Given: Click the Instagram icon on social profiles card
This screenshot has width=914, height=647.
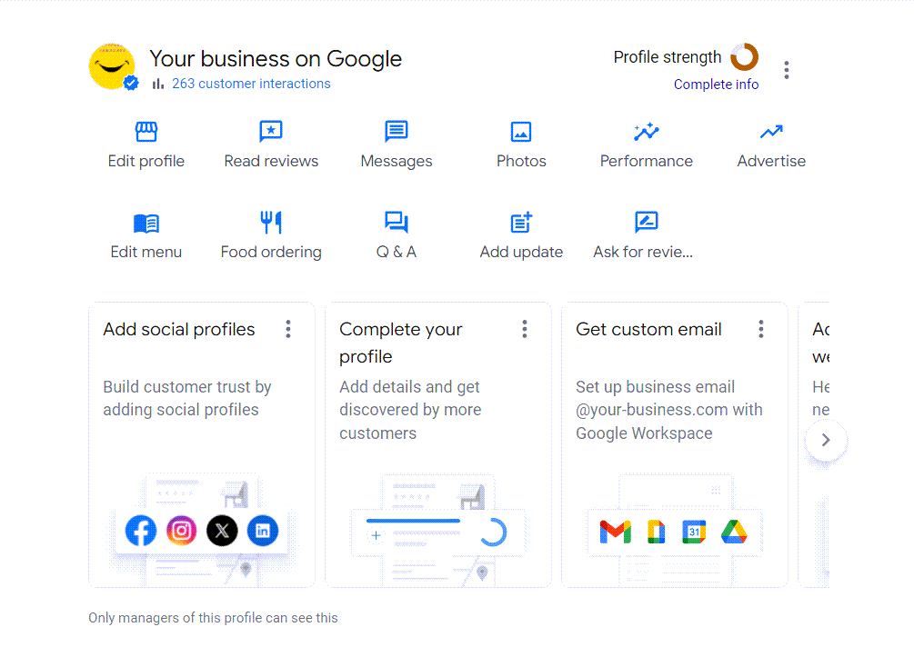Looking at the screenshot, I should 181,531.
